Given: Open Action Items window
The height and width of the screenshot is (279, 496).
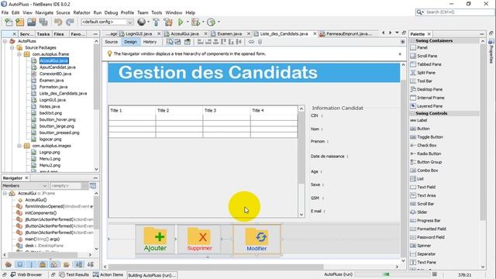Looking at the screenshot, I should click(x=108, y=274).
